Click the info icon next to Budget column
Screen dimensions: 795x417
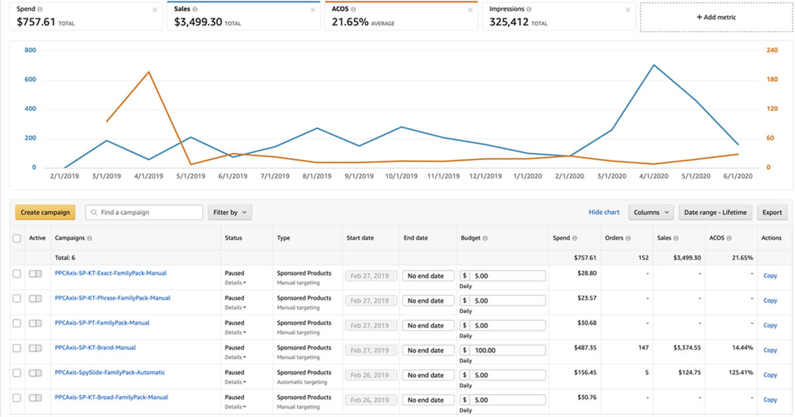coord(485,238)
